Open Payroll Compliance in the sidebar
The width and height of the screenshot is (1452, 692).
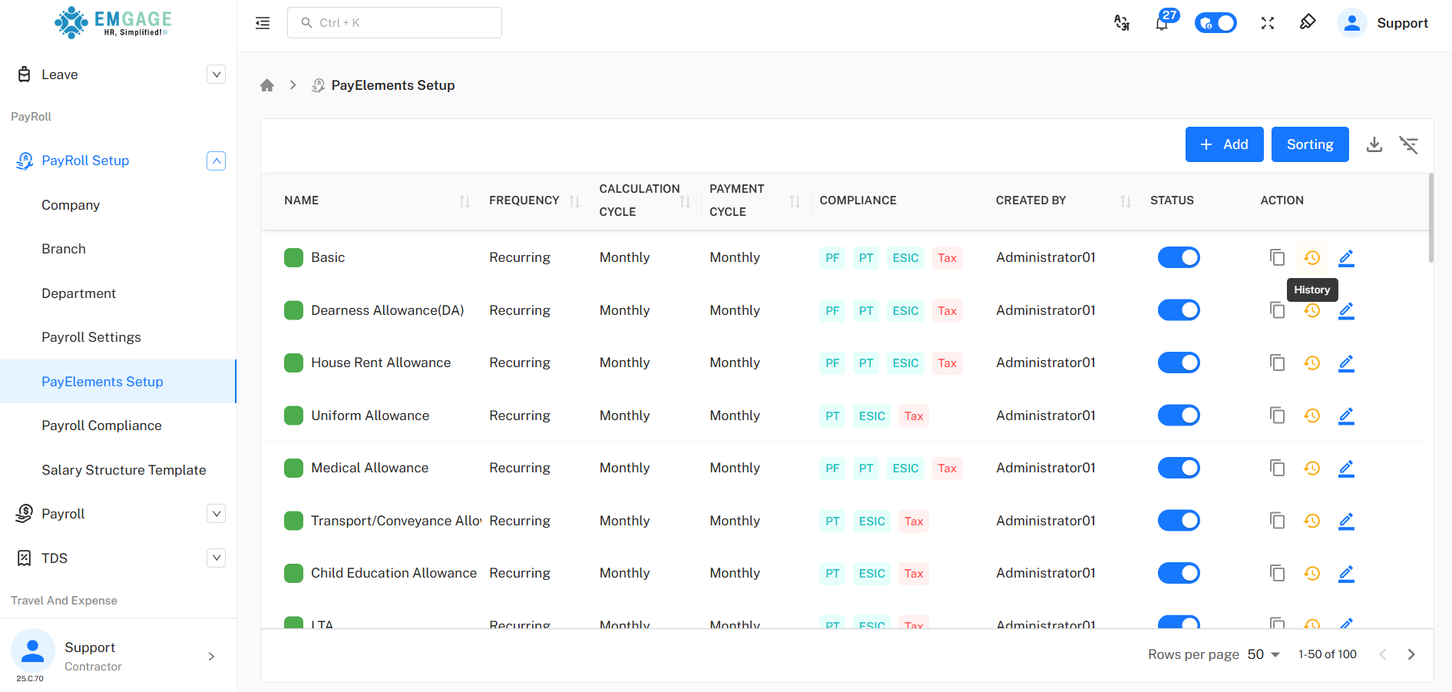click(x=101, y=425)
